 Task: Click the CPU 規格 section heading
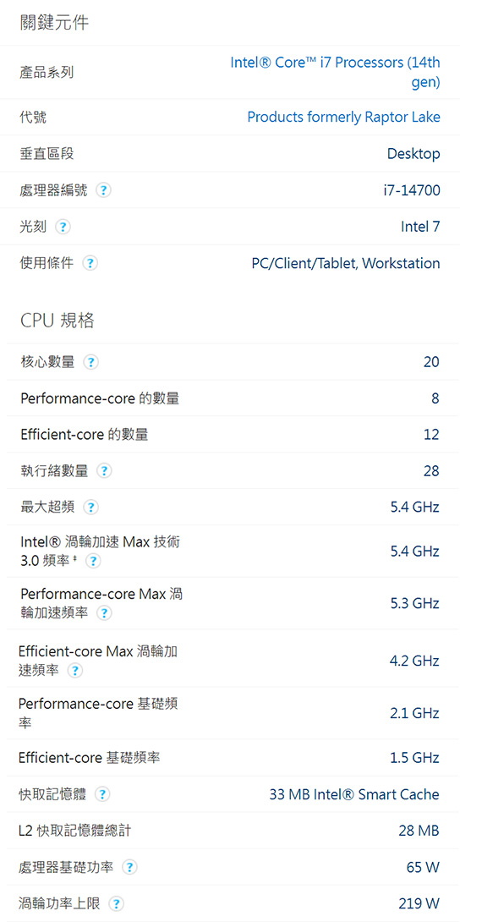[x=57, y=321]
